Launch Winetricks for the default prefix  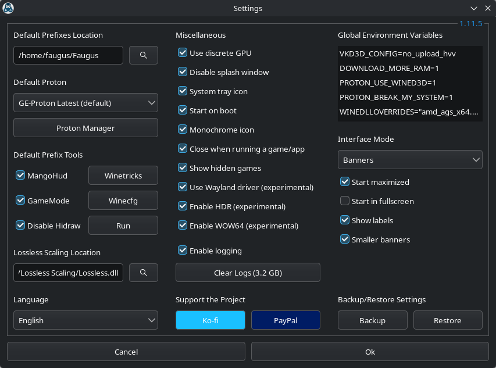[x=123, y=175]
